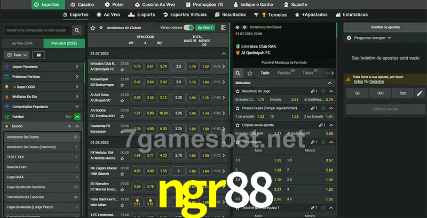The width and height of the screenshot is (427, 218).
Task: Favorite the Amistosos de Clubes league star
Action: 93,27
